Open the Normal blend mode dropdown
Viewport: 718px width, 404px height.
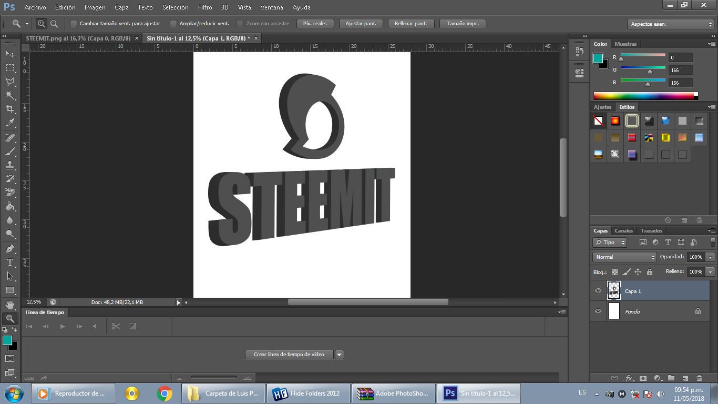[x=624, y=257]
